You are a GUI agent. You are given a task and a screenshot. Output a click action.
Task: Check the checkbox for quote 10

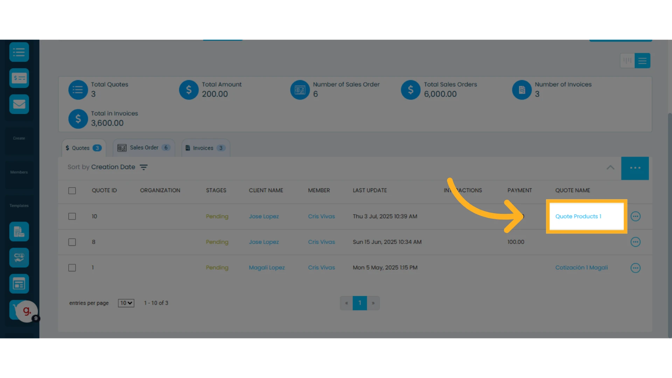[72, 216]
